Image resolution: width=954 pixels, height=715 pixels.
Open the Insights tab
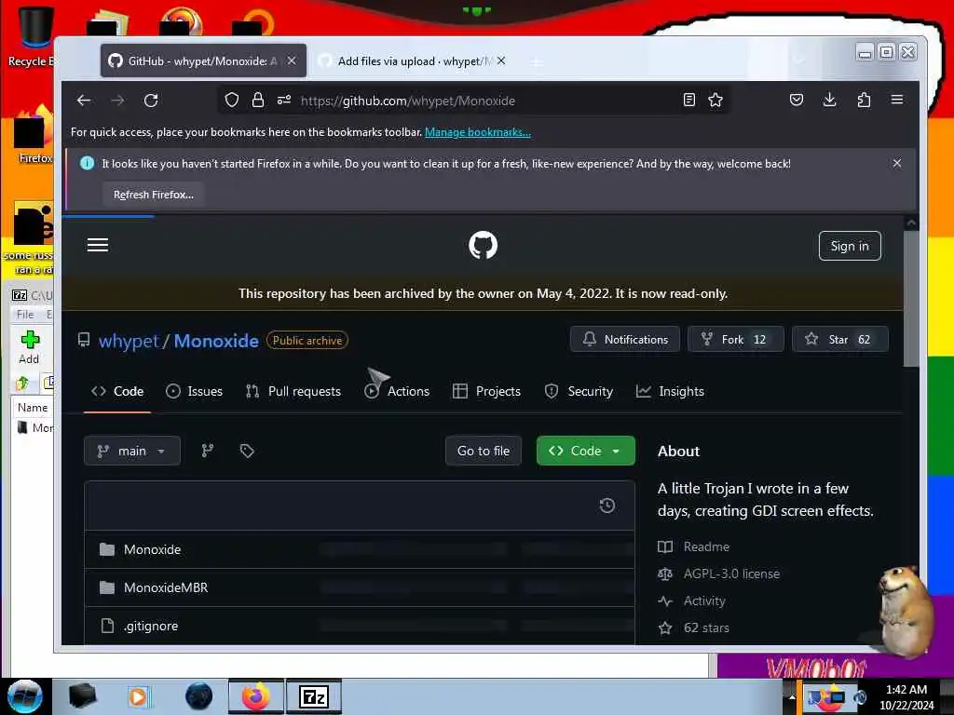(670, 392)
